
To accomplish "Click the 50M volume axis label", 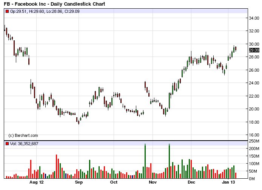I will [254, 171].
